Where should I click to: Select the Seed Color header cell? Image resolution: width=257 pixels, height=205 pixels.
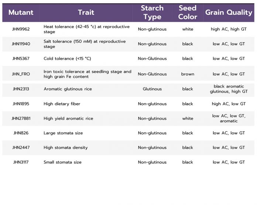[x=188, y=13]
